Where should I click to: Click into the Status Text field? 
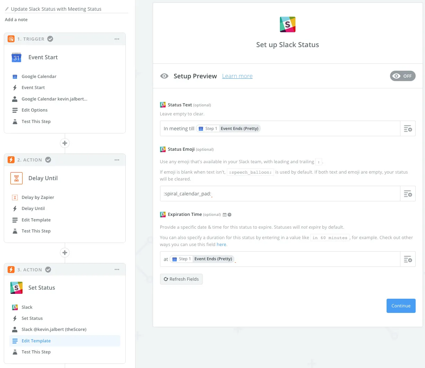tap(280, 129)
